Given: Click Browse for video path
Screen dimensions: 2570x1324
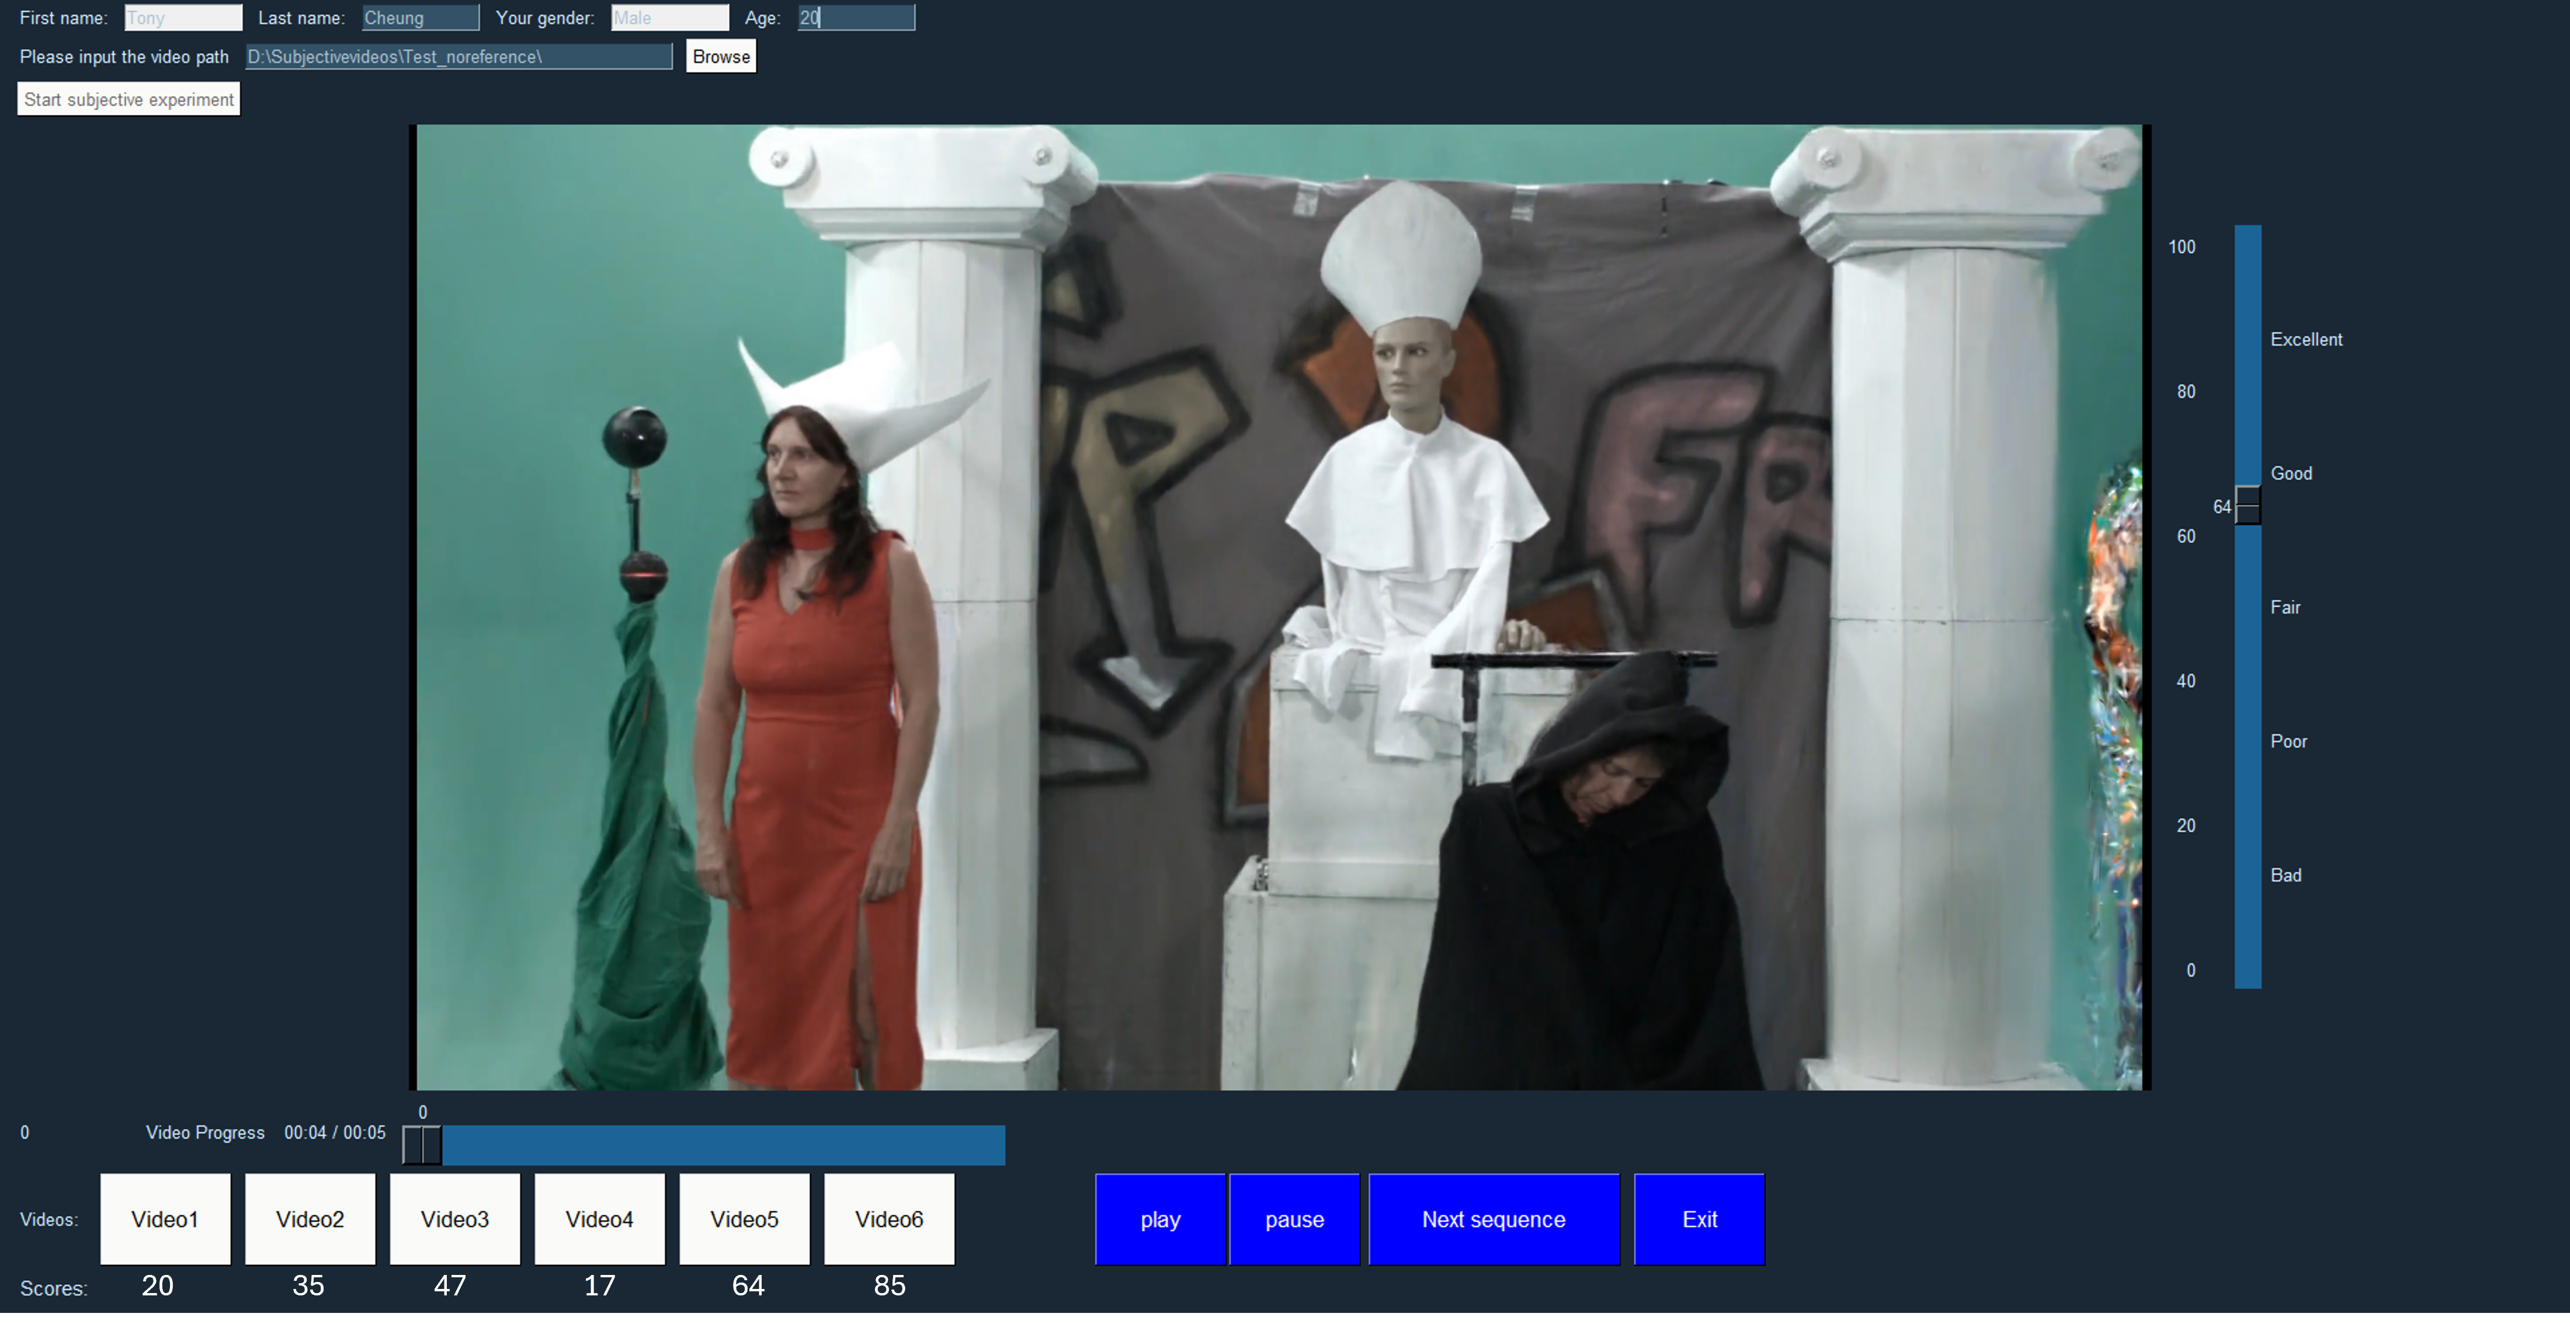Looking at the screenshot, I should pos(720,57).
